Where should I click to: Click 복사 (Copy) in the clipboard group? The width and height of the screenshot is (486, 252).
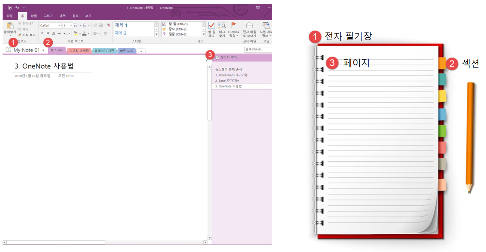23,29
